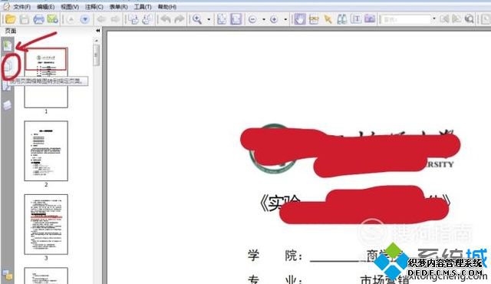Expand the dropdown arrow beside the magnifier zoom tool

point(209,19)
